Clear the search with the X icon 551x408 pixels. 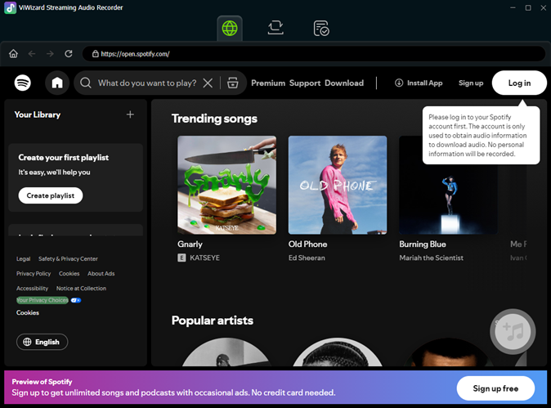click(208, 83)
